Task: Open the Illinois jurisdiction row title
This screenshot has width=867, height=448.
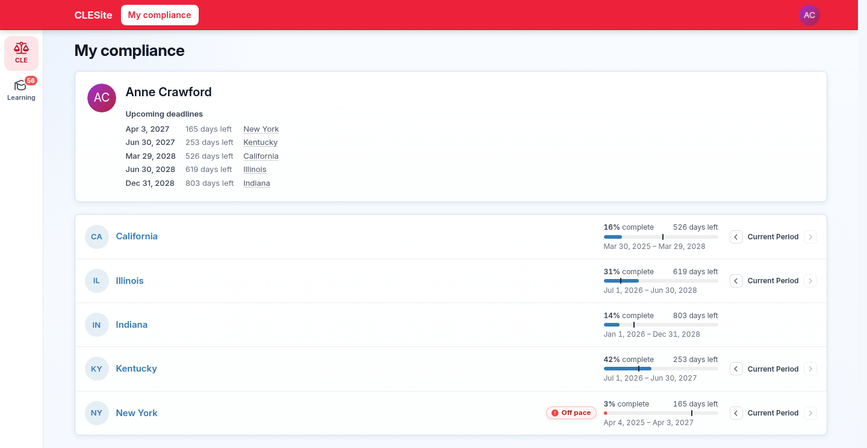Action: point(129,281)
